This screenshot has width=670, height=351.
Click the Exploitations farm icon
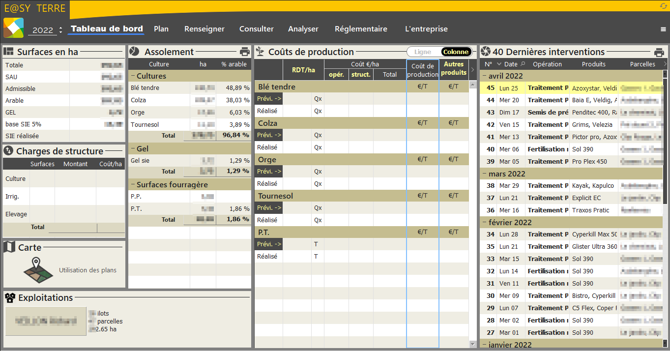10,297
